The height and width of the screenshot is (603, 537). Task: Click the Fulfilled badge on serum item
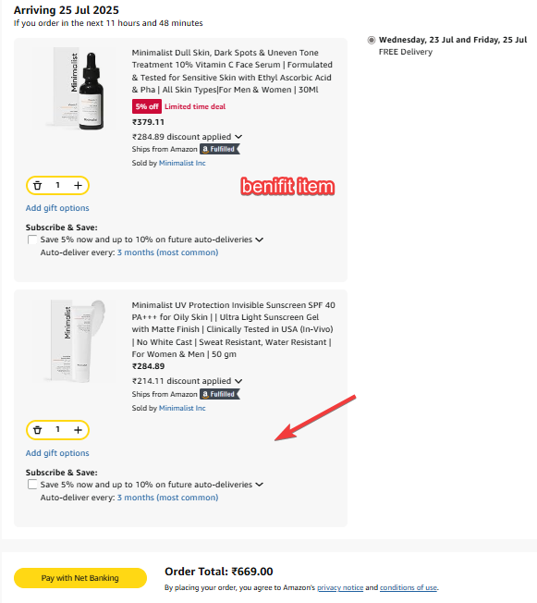(220, 149)
